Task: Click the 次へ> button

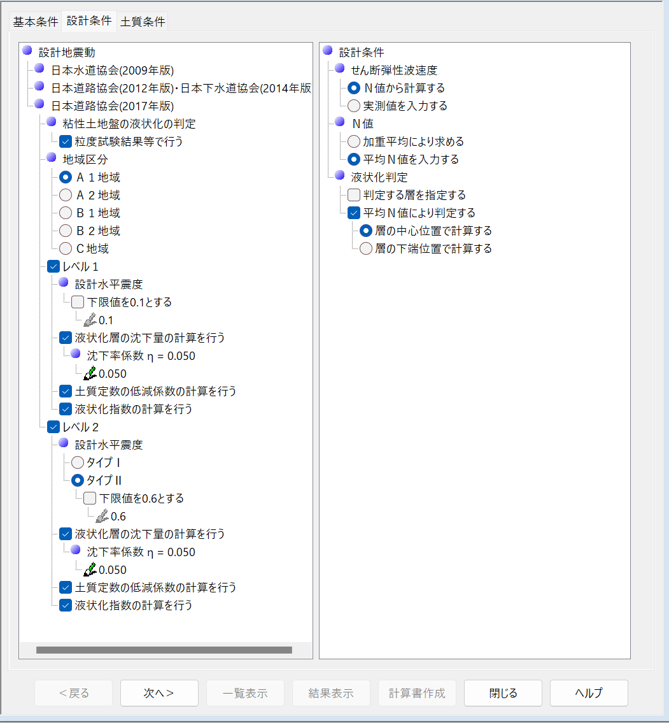Action: (159, 693)
